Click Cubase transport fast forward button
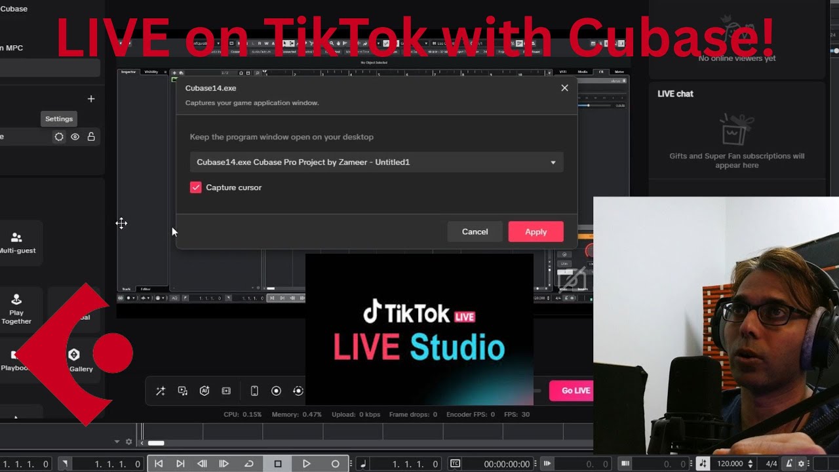 224,463
